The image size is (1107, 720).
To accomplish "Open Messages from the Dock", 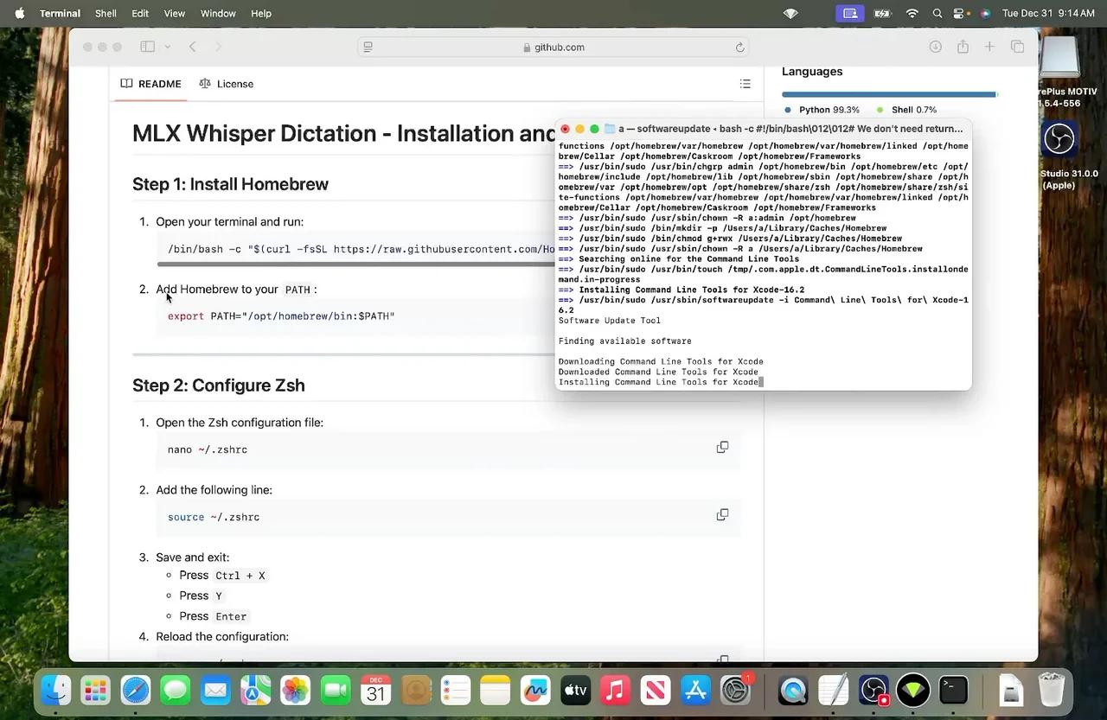I will coord(176,690).
